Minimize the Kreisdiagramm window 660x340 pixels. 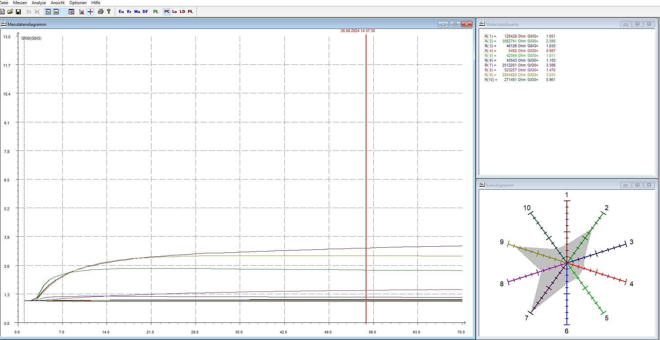pyautogui.click(x=625, y=185)
